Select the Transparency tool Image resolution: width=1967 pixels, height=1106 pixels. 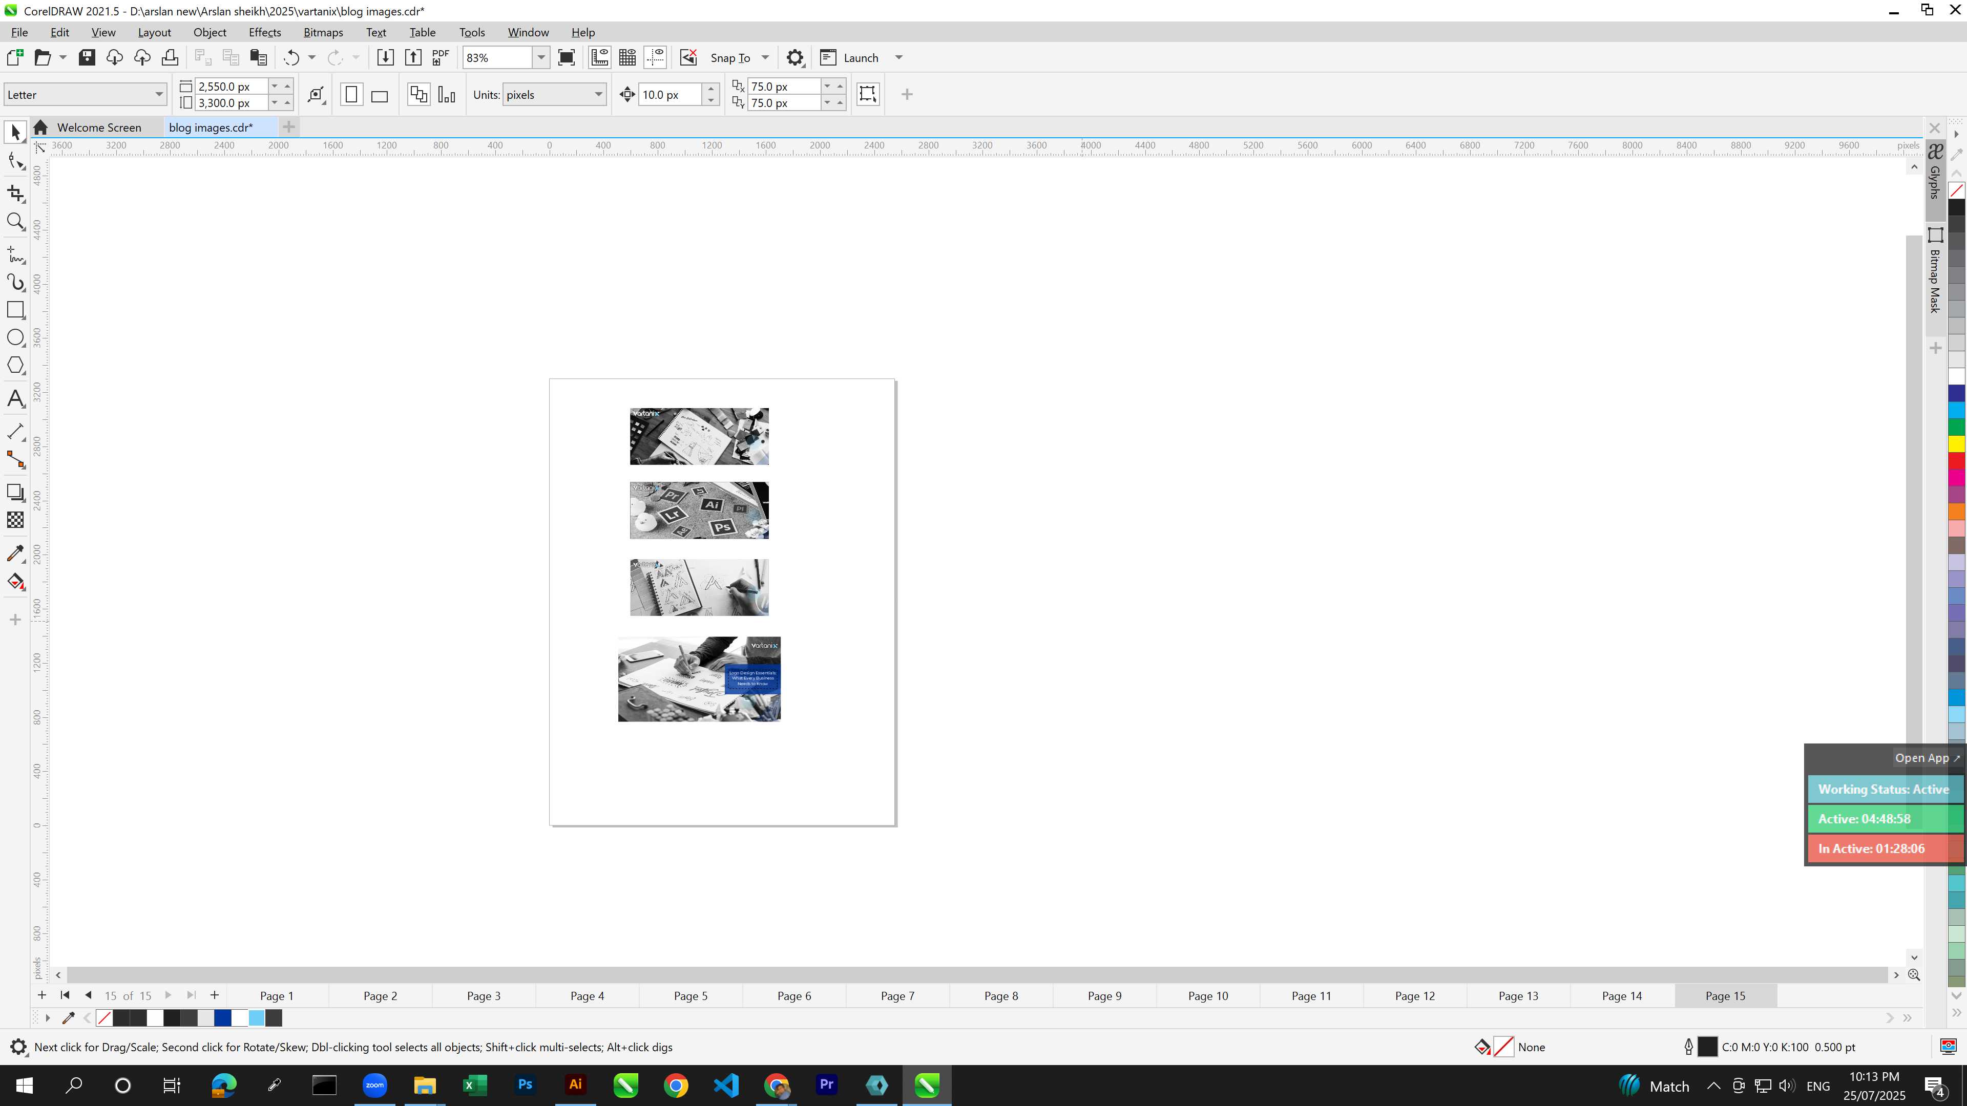point(15,520)
